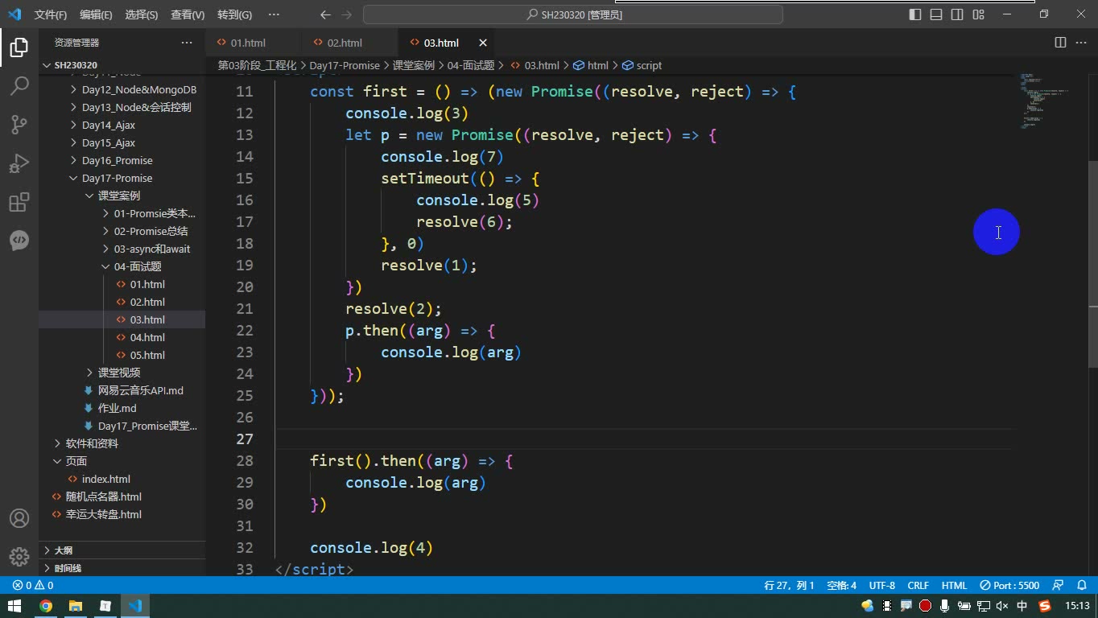Expand the 课堂视频 folder
The height and width of the screenshot is (618, 1098).
pos(122,373)
